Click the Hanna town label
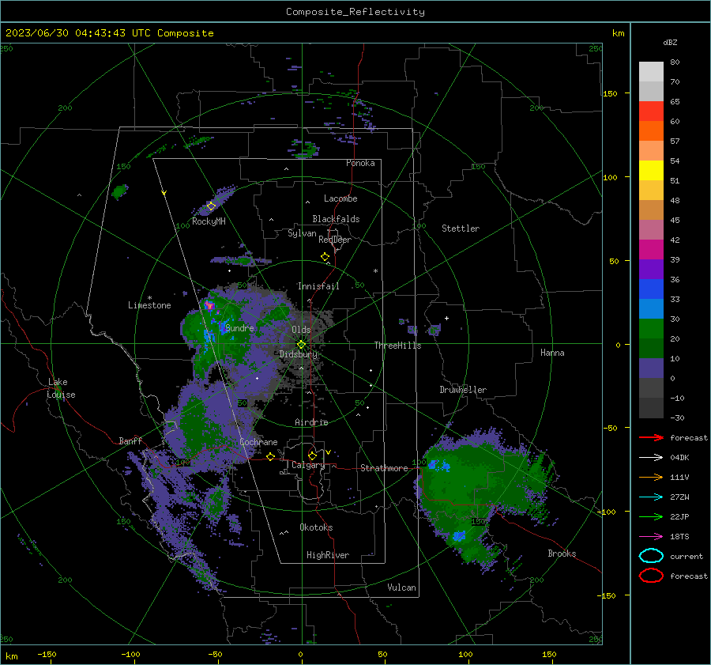711x665 pixels. coord(552,353)
